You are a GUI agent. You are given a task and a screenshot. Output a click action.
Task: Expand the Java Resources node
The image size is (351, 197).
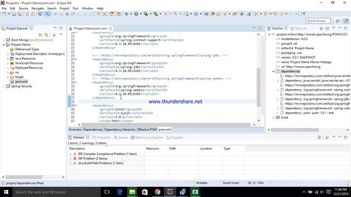pos(8,59)
